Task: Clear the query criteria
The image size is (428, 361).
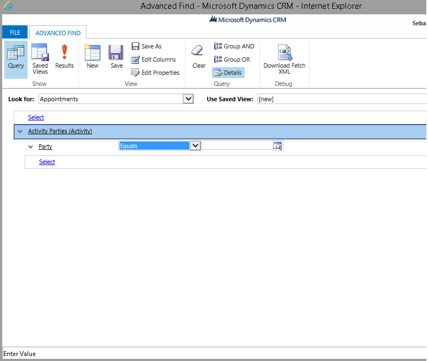Action: (199, 57)
